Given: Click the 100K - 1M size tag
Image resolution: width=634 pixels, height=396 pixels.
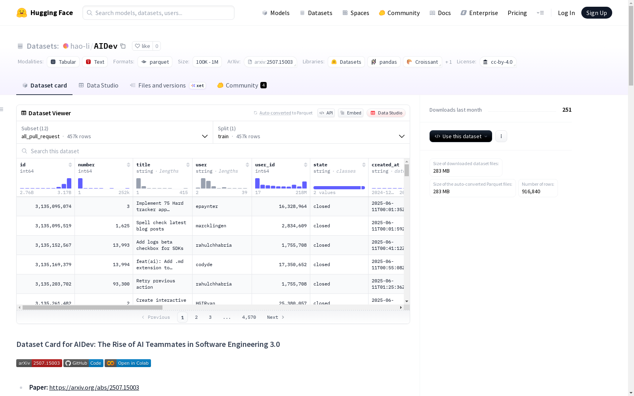Looking at the screenshot, I should (207, 62).
